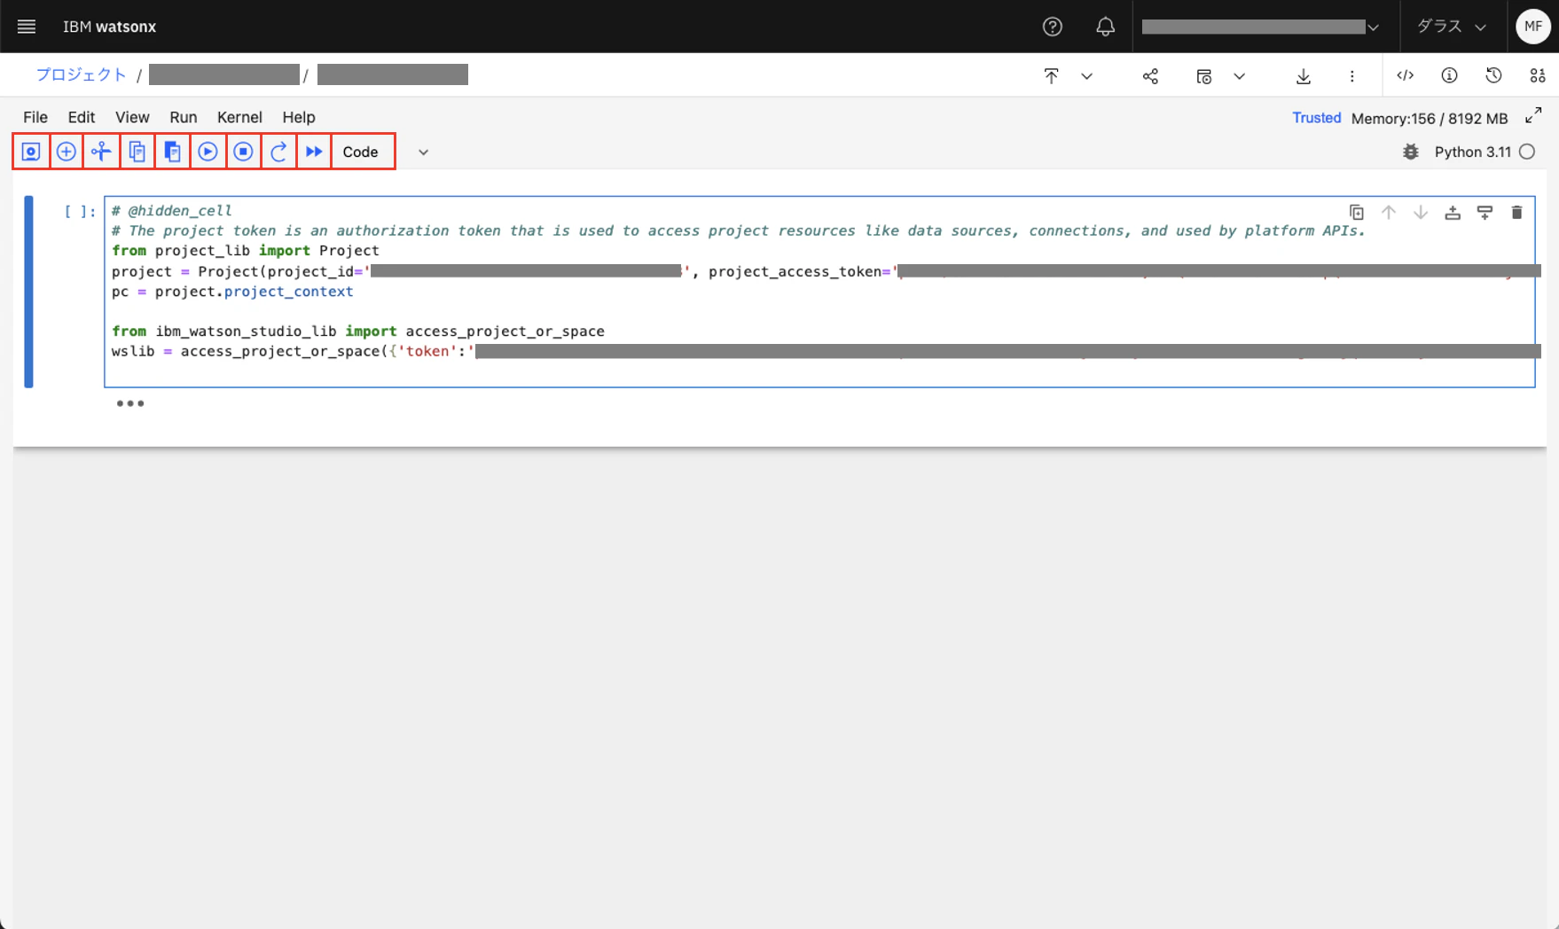Open the help question mark icon
The image size is (1559, 929).
click(x=1053, y=27)
